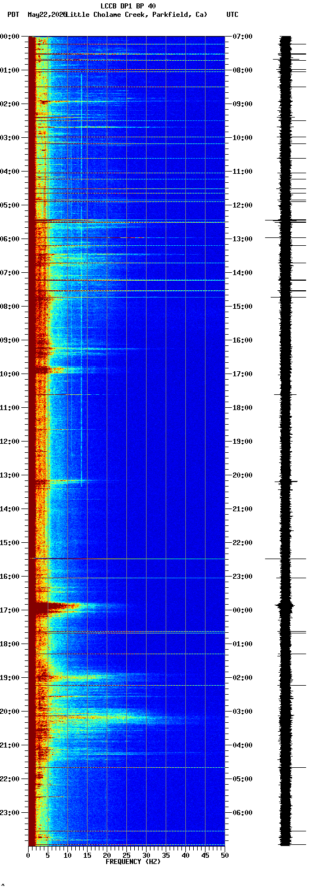Image resolution: width=310 pixels, height=891 pixels.
Task: Click the title text 'LCCB DP1 BP 40'
Action: [x=128, y=6]
